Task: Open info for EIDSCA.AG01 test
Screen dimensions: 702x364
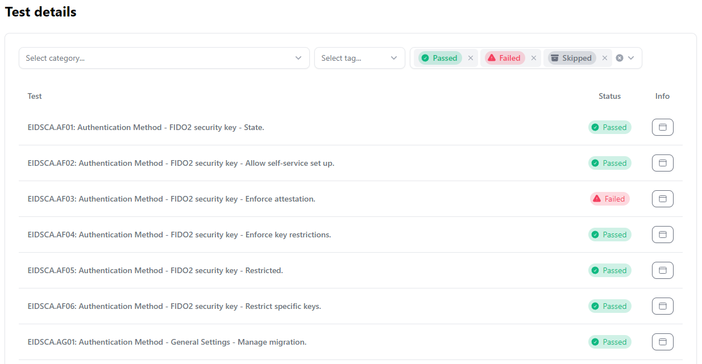Action: (x=662, y=342)
